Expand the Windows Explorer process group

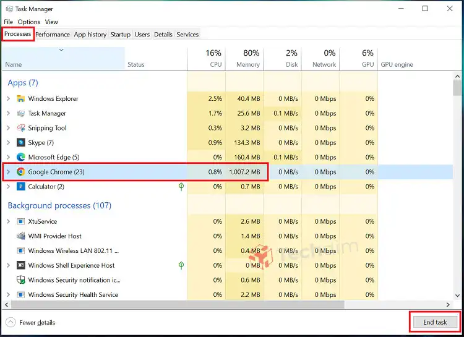[x=8, y=98]
